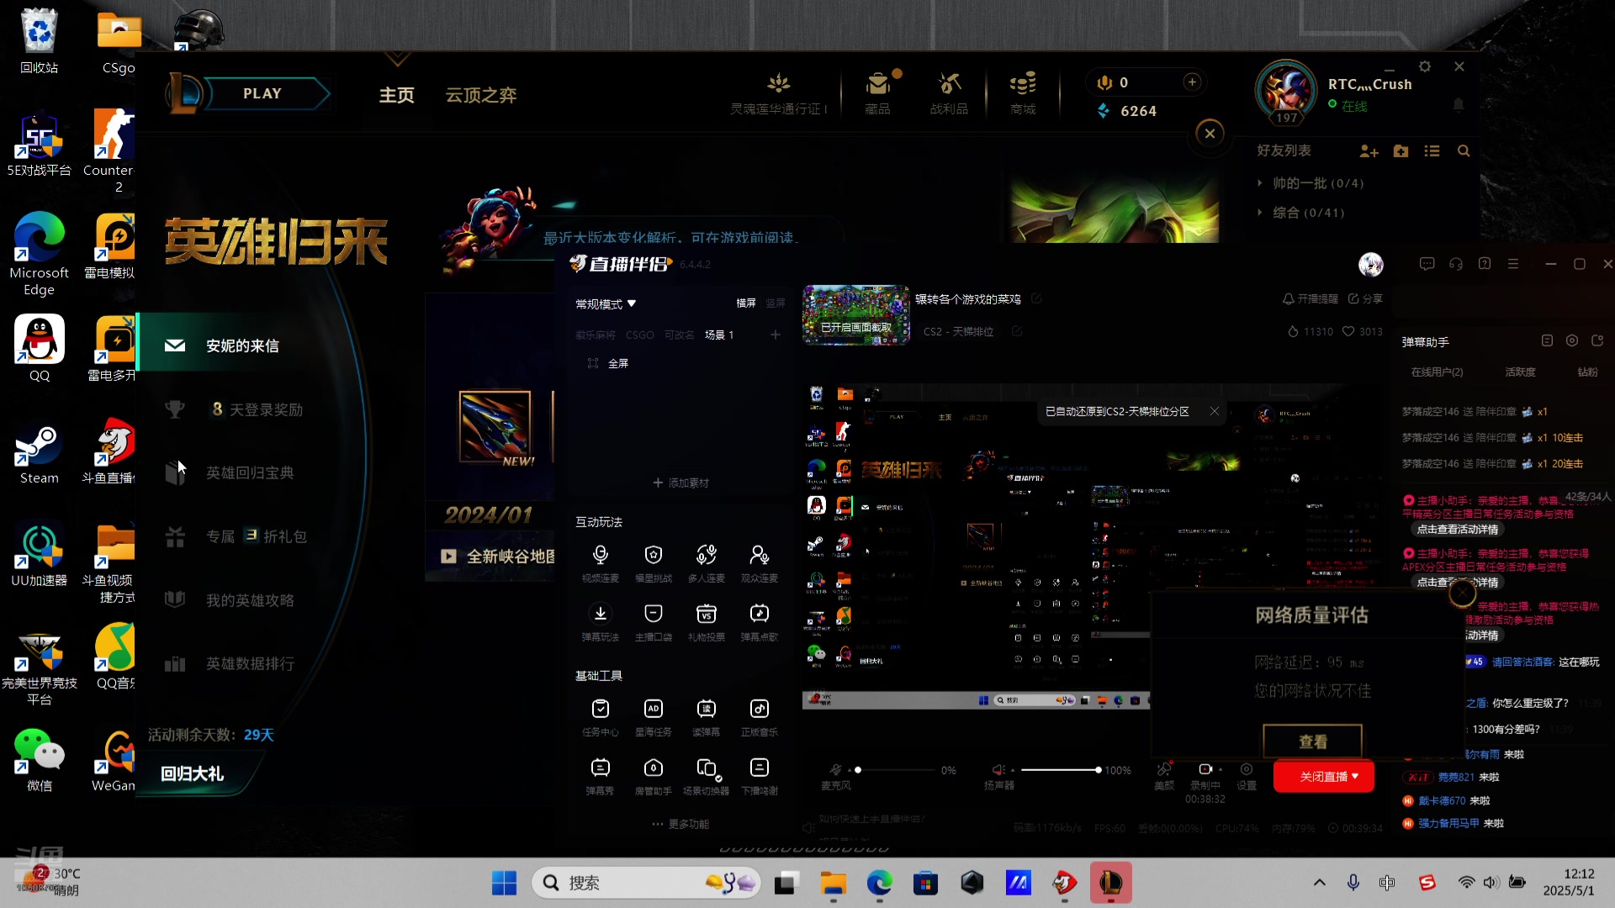Dismiss CS2 zone restore notification
The image size is (1615, 908).
[1214, 411]
